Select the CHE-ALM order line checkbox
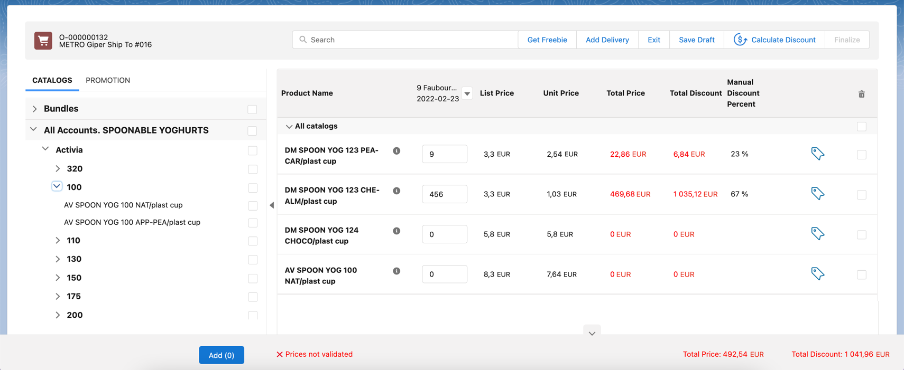The image size is (904, 370). click(862, 195)
